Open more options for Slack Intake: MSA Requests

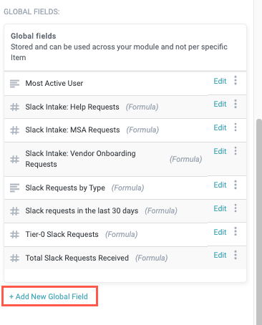pyautogui.click(x=236, y=127)
